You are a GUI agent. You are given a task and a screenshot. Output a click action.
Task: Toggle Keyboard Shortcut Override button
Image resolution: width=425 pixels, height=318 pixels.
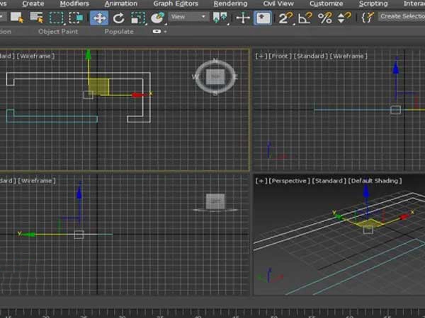coord(262,18)
